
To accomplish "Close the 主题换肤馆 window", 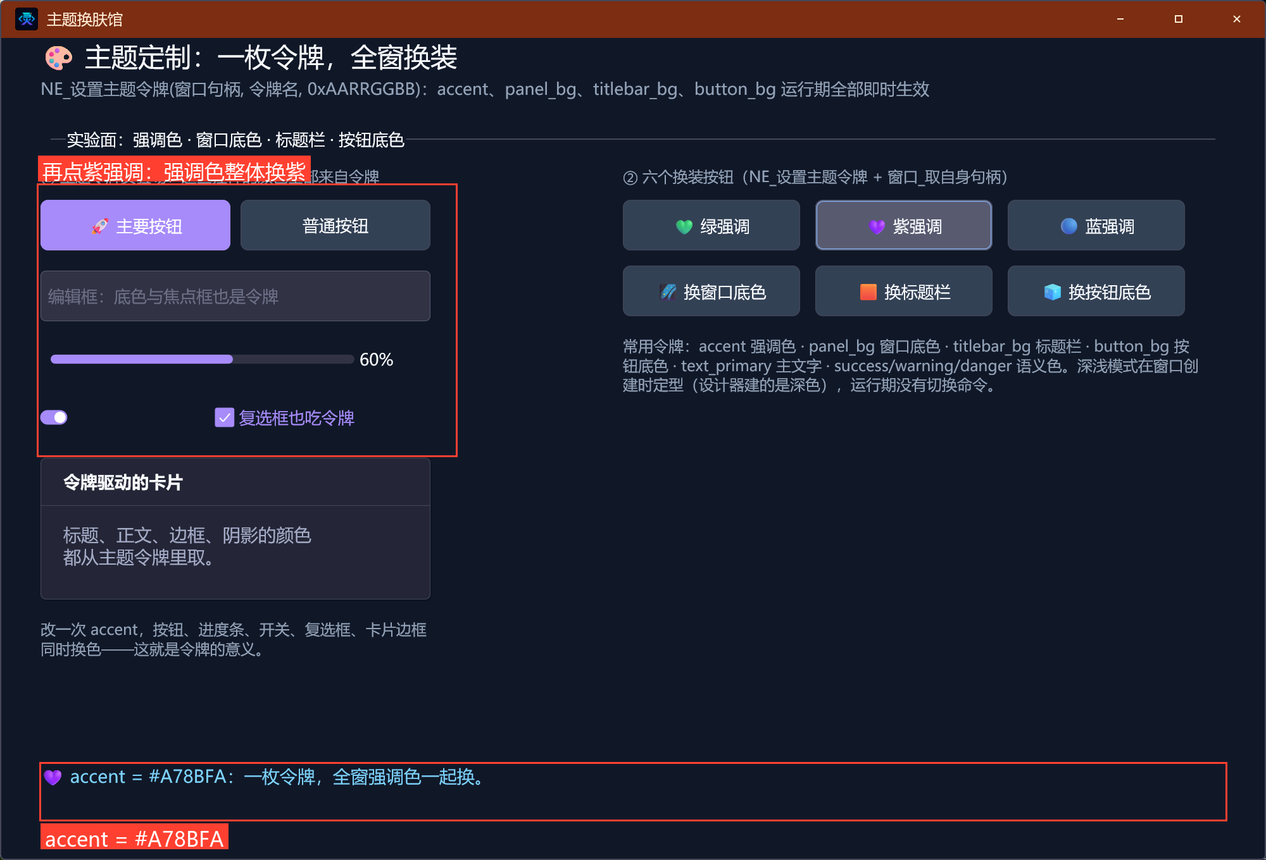I will pos(1237,19).
